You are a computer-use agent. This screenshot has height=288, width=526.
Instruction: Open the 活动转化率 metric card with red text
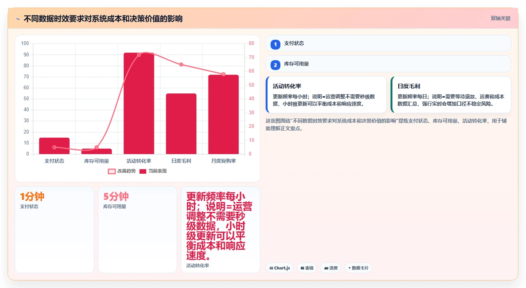coord(221,229)
